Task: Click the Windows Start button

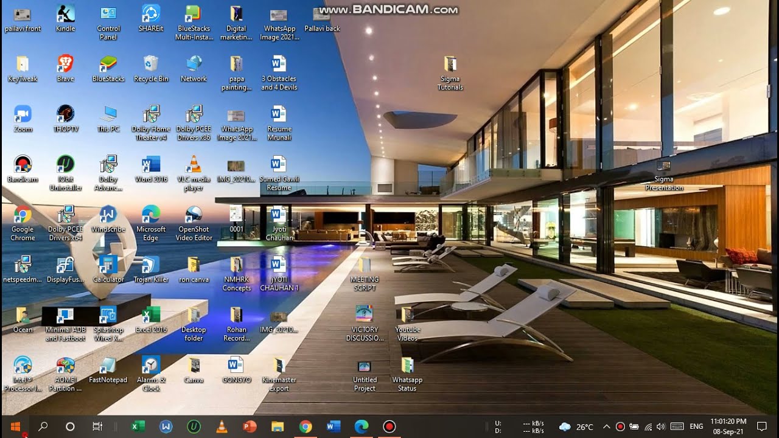Action: [x=16, y=426]
